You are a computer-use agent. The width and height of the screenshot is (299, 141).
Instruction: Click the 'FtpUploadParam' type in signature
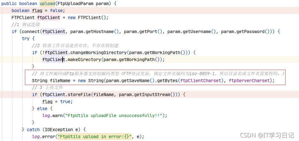[x=75, y=4]
